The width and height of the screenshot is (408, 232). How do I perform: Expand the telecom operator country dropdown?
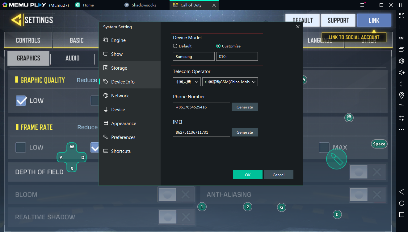coord(187,82)
